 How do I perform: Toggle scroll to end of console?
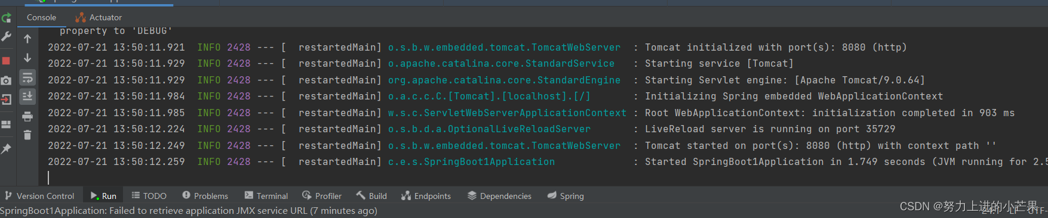pos(27,96)
